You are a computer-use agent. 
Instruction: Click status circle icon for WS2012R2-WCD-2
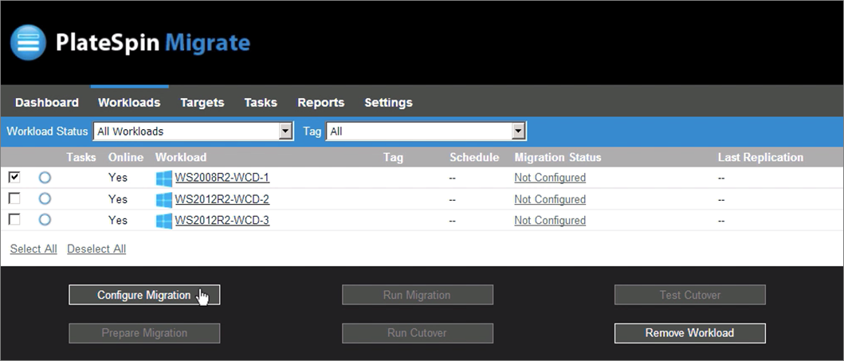click(45, 199)
